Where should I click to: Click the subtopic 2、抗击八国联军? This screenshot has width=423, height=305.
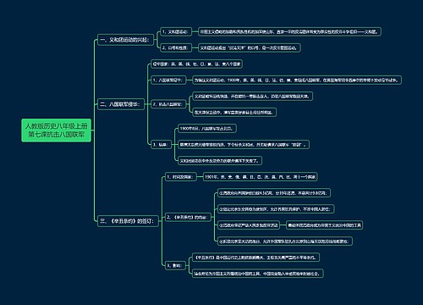(x=168, y=104)
